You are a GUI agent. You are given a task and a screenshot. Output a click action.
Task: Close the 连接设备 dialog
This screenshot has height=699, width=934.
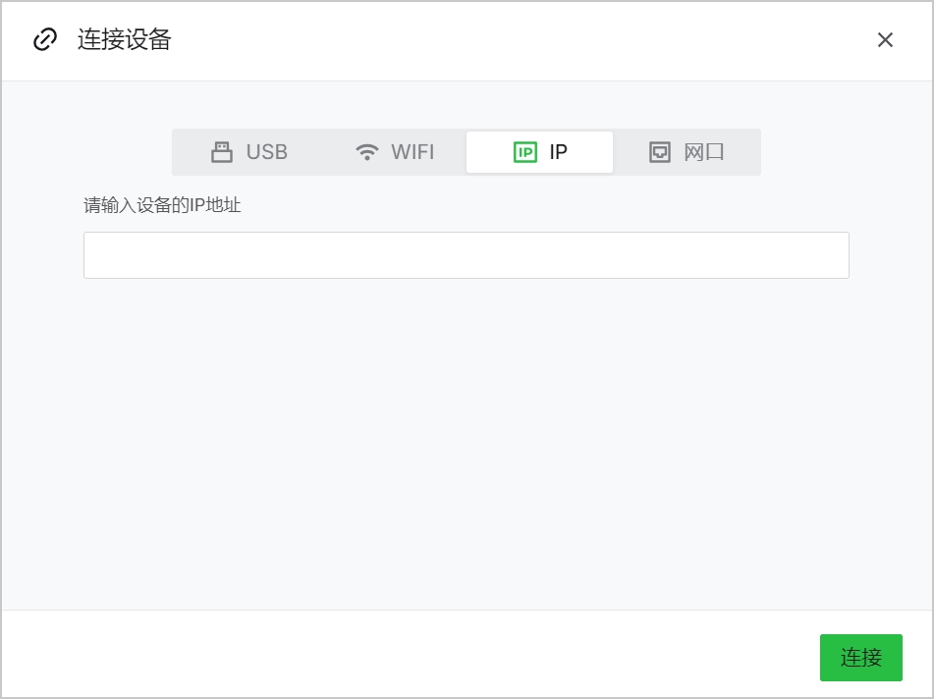[885, 40]
